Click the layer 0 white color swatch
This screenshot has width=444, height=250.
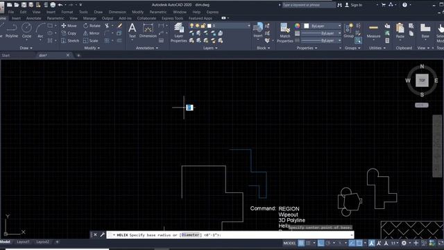(x=210, y=26)
